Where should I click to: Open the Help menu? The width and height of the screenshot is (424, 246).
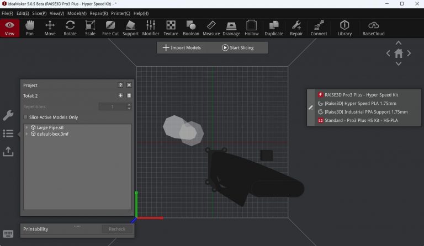pos(141,13)
